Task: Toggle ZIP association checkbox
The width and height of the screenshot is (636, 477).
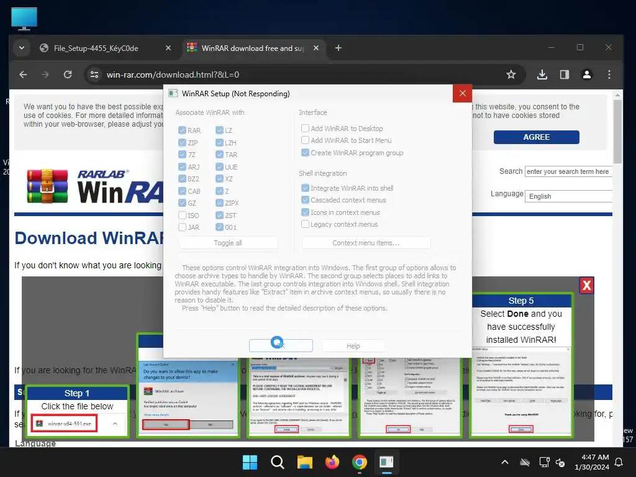Action: pyautogui.click(x=182, y=142)
